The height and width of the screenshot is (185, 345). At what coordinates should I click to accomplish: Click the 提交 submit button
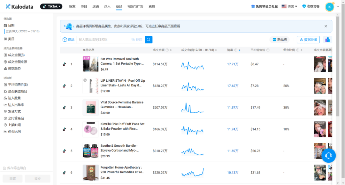[37, 179]
